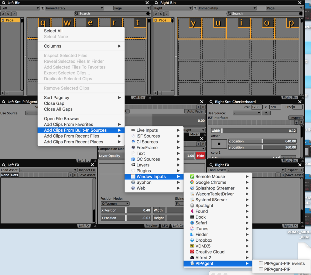This screenshot has width=311, height=275.
Task: Click the Right Bin help question mark
Action: click(x=166, y=14)
